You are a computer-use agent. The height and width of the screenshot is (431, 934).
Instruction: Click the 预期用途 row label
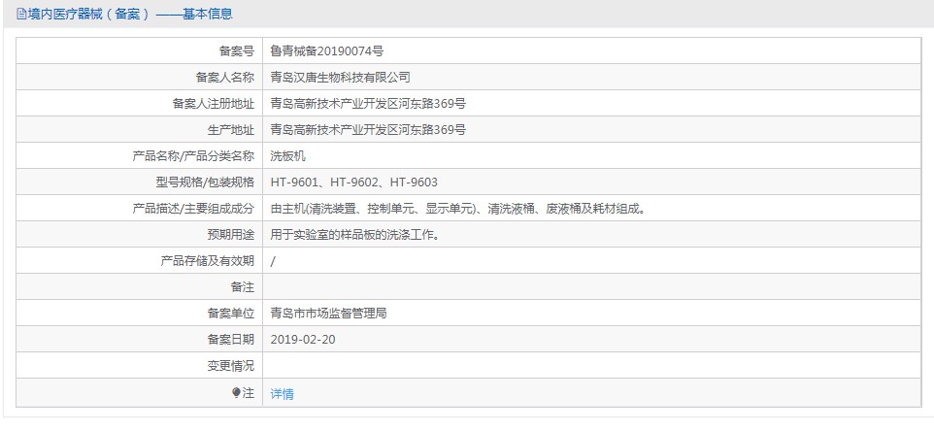(x=230, y=234)
